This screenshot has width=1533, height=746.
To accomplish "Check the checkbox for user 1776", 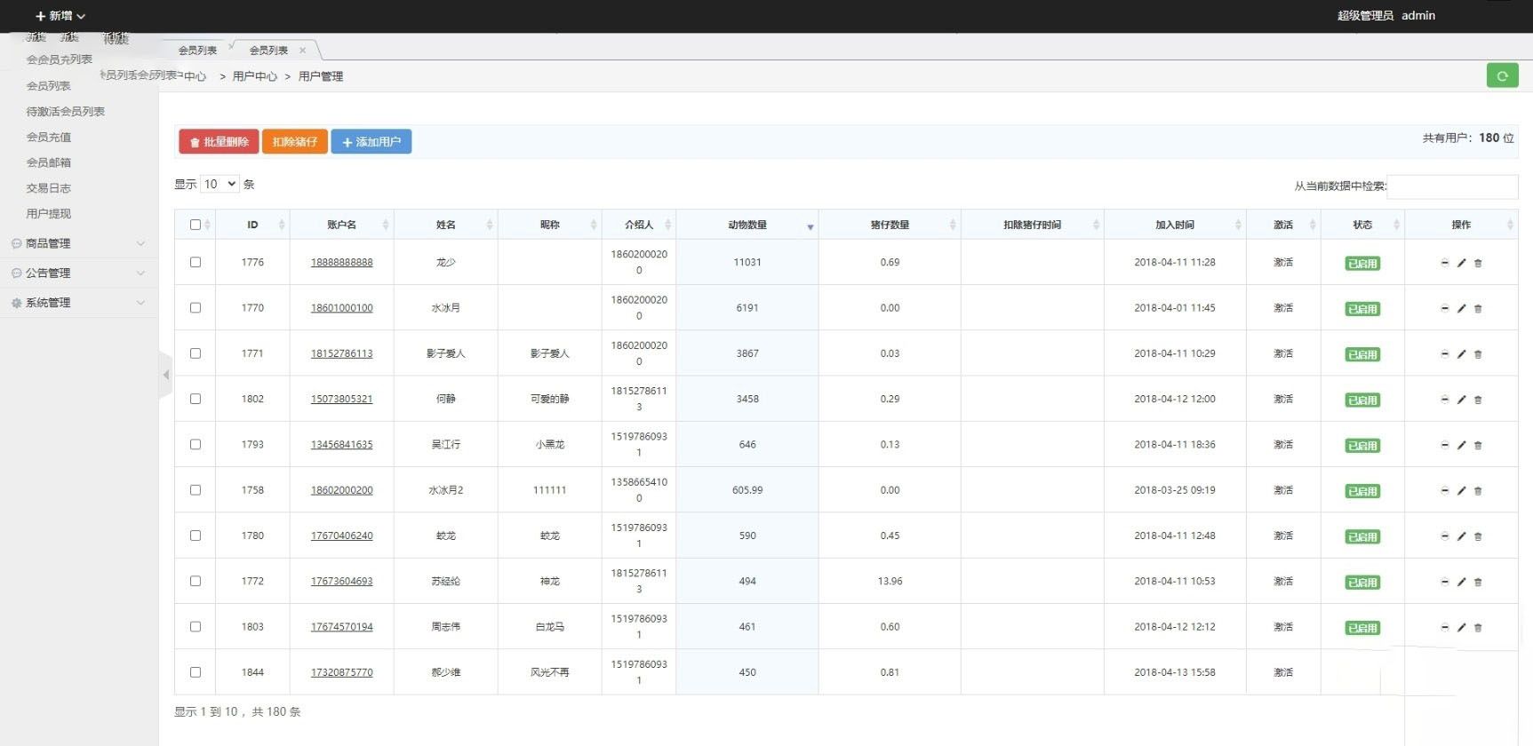I will [x=196, y=262].
